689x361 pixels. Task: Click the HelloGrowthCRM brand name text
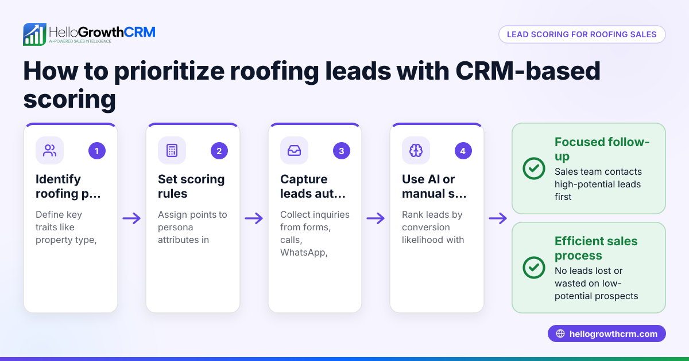pyautogui.click(x=102, y=32)
